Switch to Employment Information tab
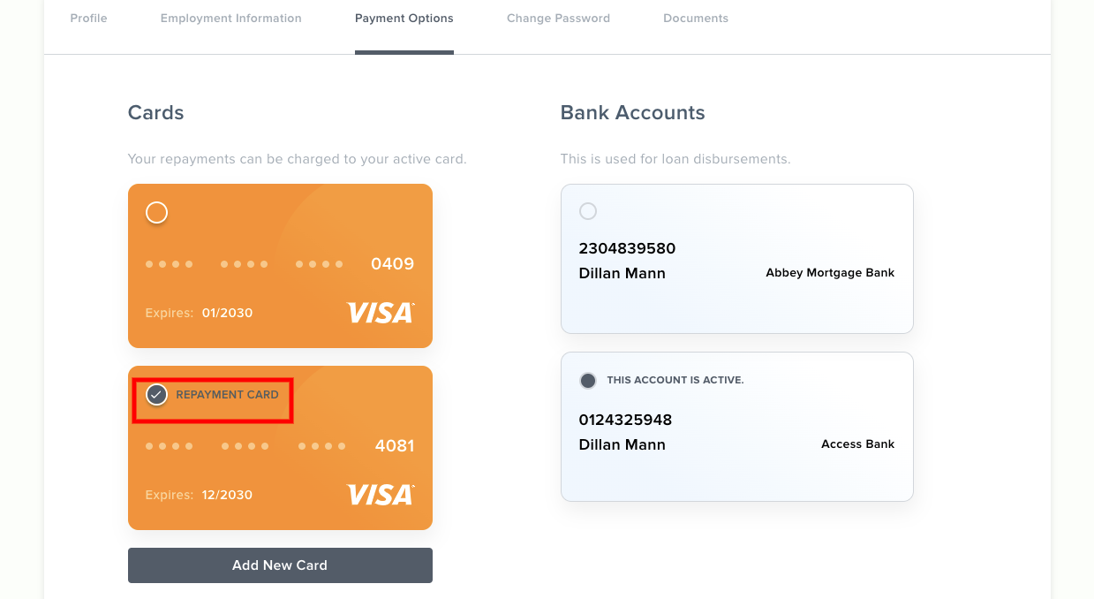 [x=231, y=19]
